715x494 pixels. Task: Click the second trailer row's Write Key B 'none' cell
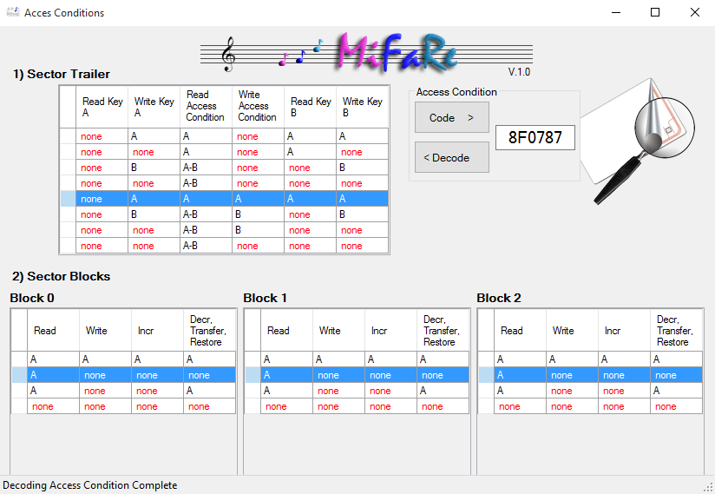coord(362,152)
